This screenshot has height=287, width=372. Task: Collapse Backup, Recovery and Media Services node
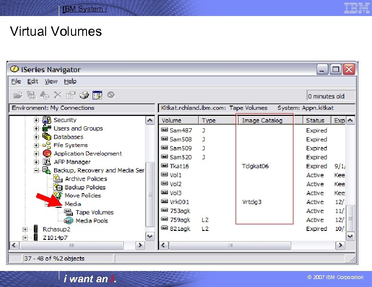pos(36,171)
